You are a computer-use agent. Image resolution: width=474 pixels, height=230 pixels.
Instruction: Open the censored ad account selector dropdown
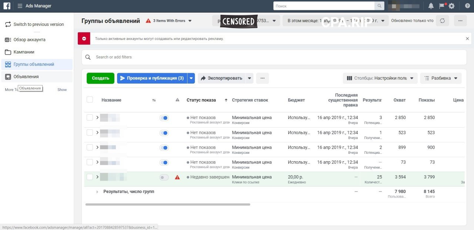coord(246,21)
